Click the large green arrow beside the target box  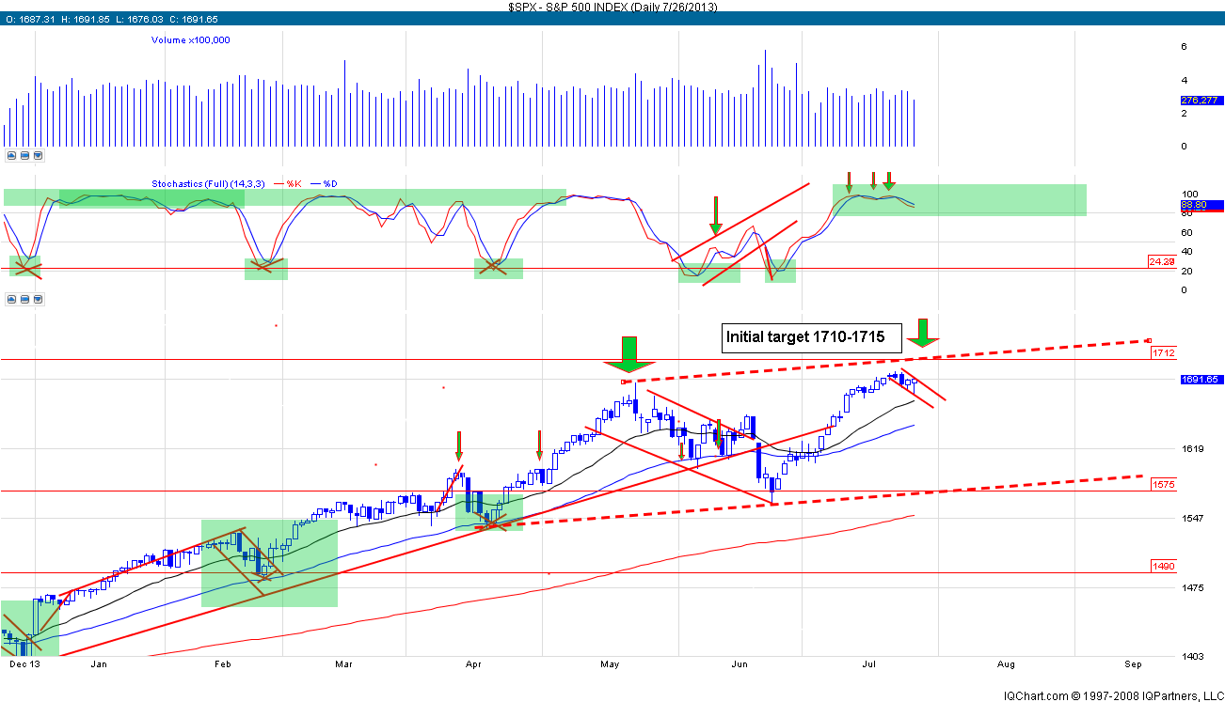(923, 332)
